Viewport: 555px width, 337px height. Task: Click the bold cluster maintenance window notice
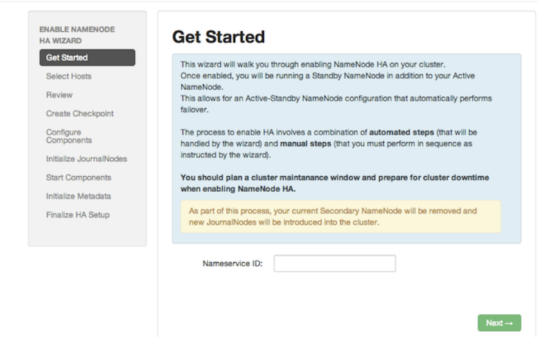point(334,183)
